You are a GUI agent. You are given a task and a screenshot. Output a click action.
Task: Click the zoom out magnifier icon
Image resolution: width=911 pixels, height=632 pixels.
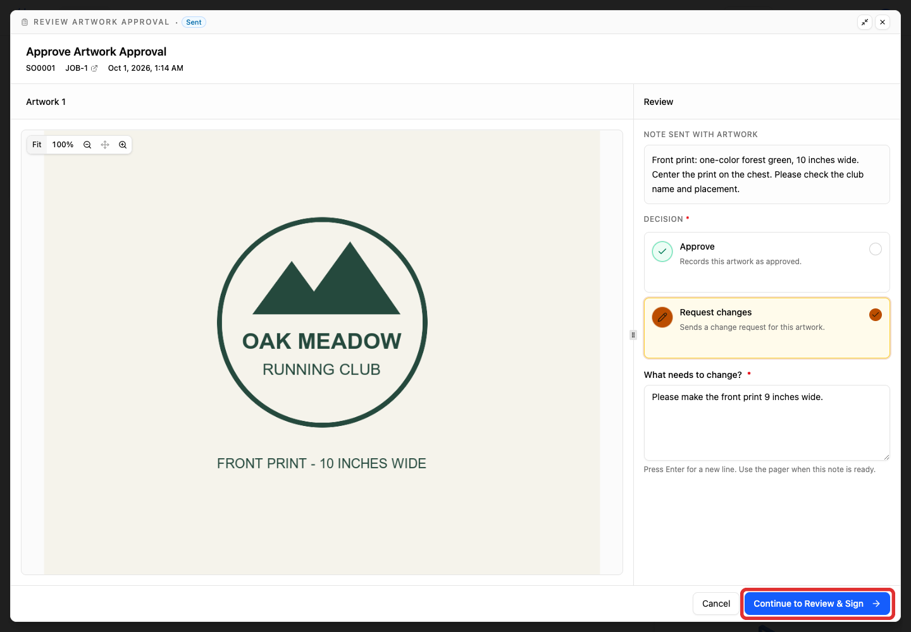point(87,145)
